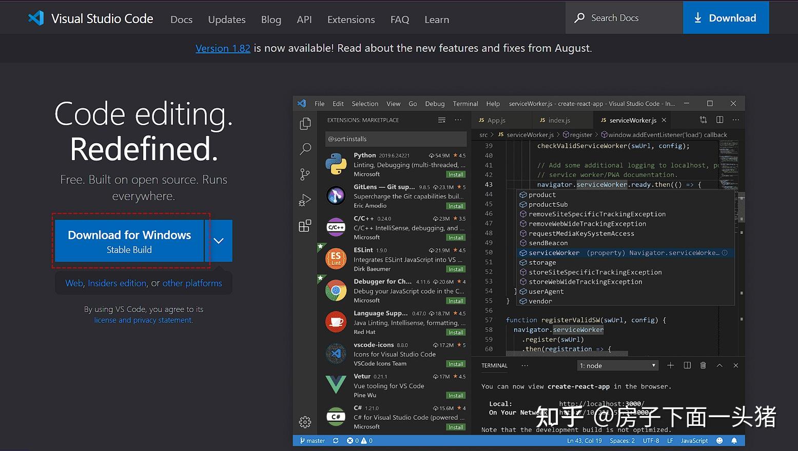Open the Download for Windows dropdown arrow
798x451 pixels.
[219, 240]
